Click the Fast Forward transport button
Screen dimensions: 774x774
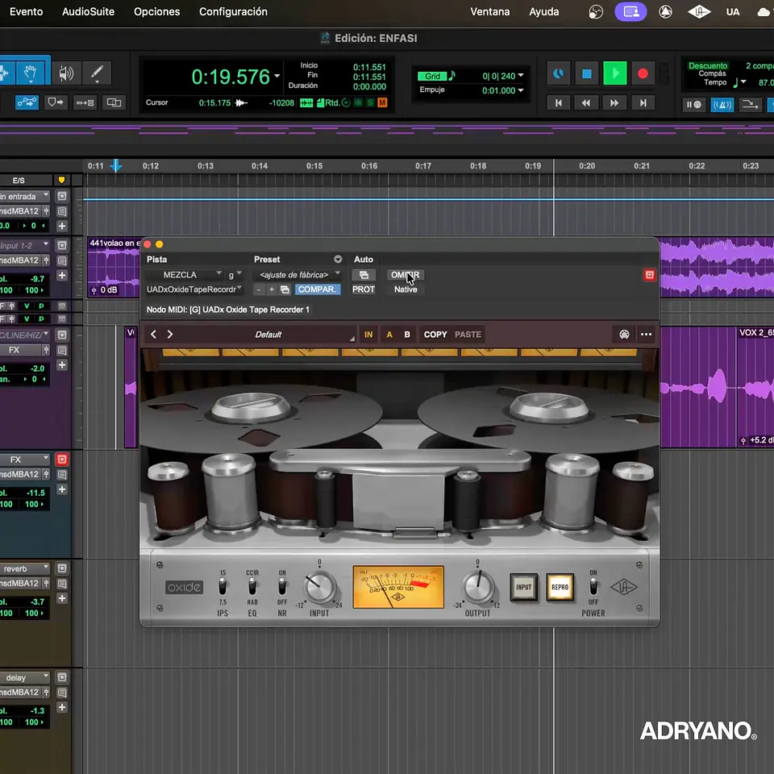[x=614, y=102]
